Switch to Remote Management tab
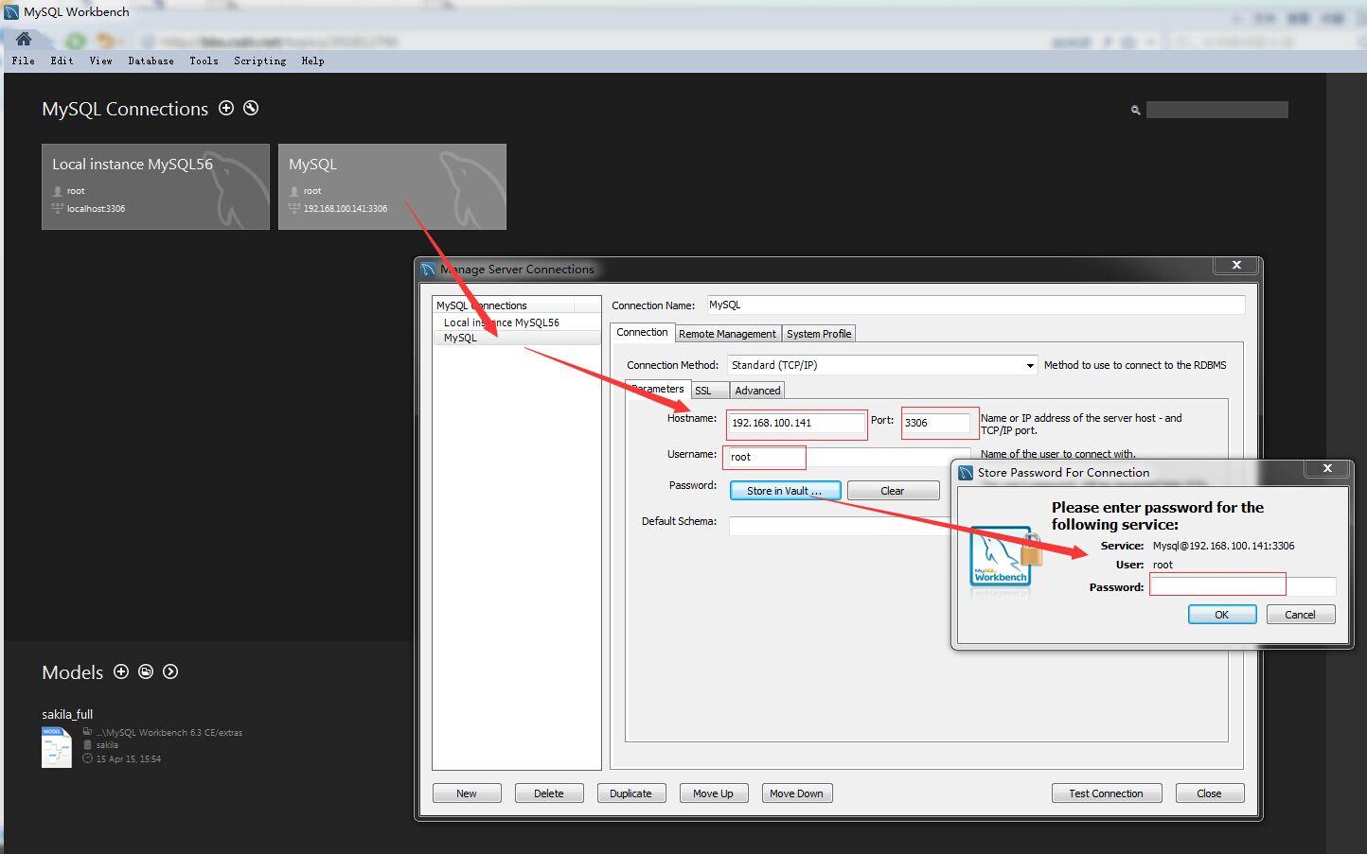The height and width of the screenshot is (854, 1367). click(x=727, y=334)
